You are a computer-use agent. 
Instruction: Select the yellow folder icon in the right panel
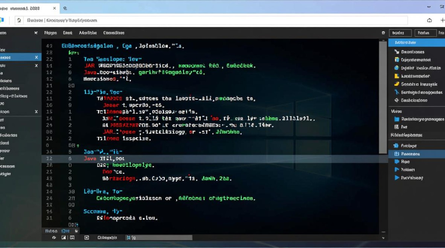point(397,76)
